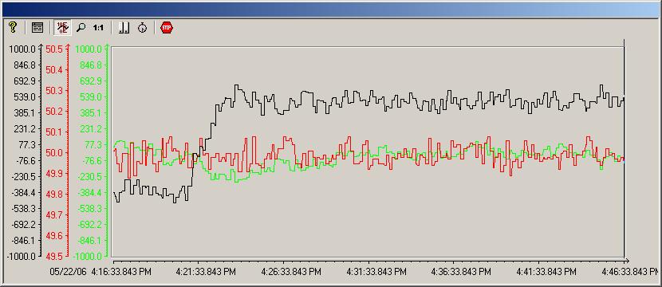Toggle the 10E/0E axis scaling button

coord(62,28)
